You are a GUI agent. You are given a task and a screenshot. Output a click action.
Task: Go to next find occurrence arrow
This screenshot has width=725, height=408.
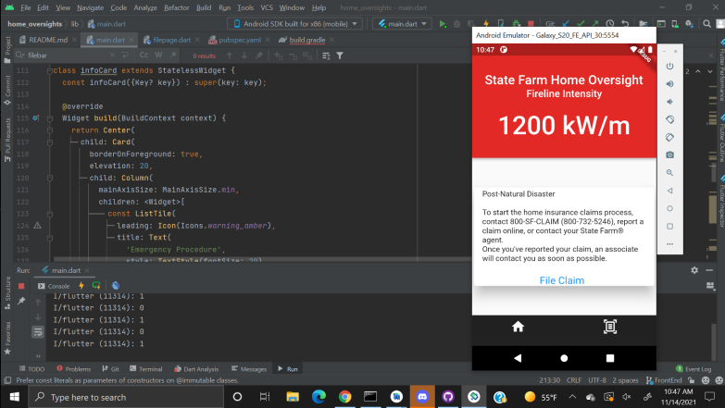pos(244,56)
